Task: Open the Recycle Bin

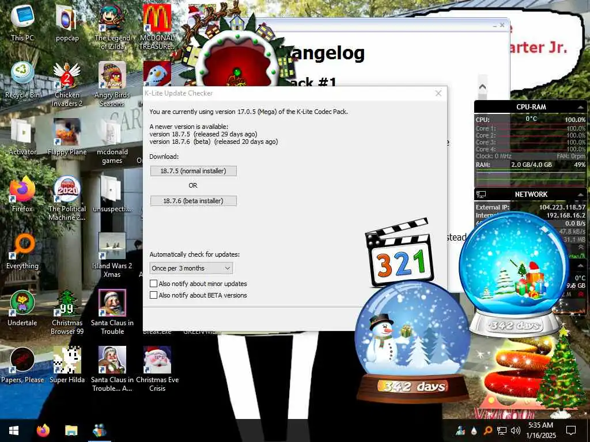Action: (22, 80)
